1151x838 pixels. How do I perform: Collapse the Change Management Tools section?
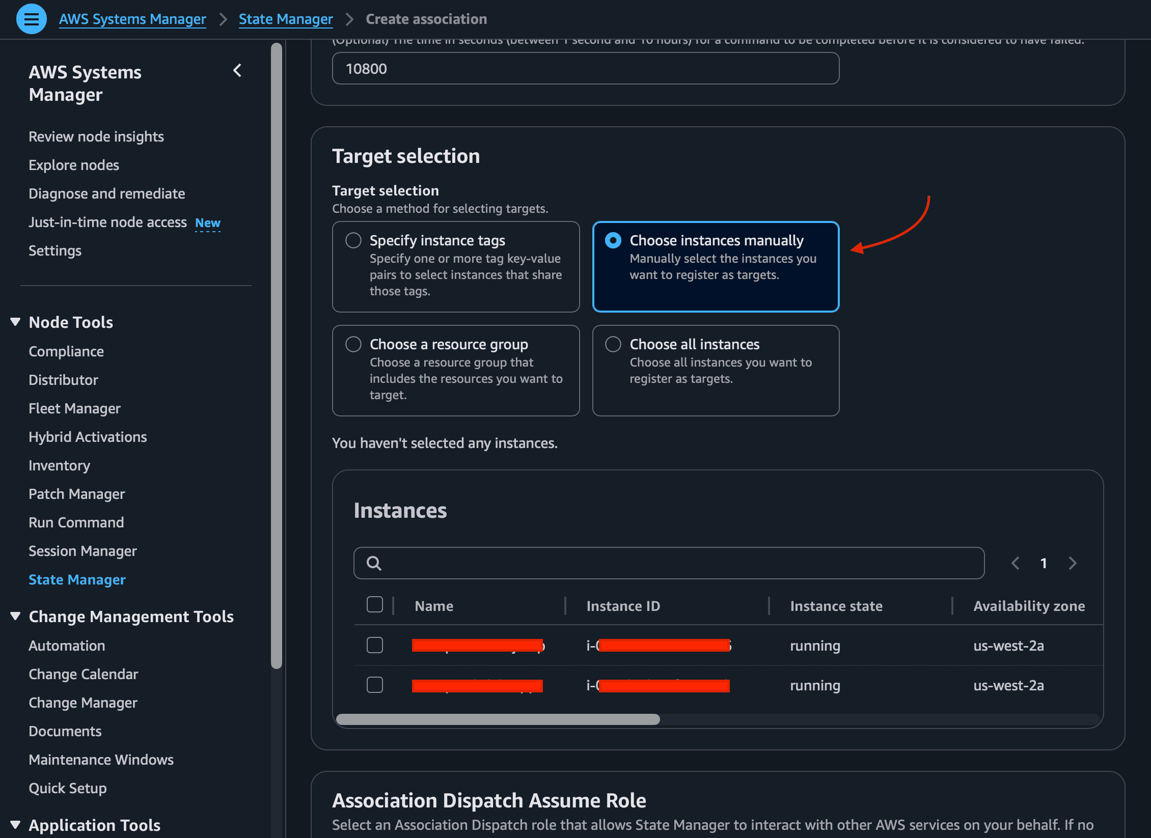(x=15, y=616)
